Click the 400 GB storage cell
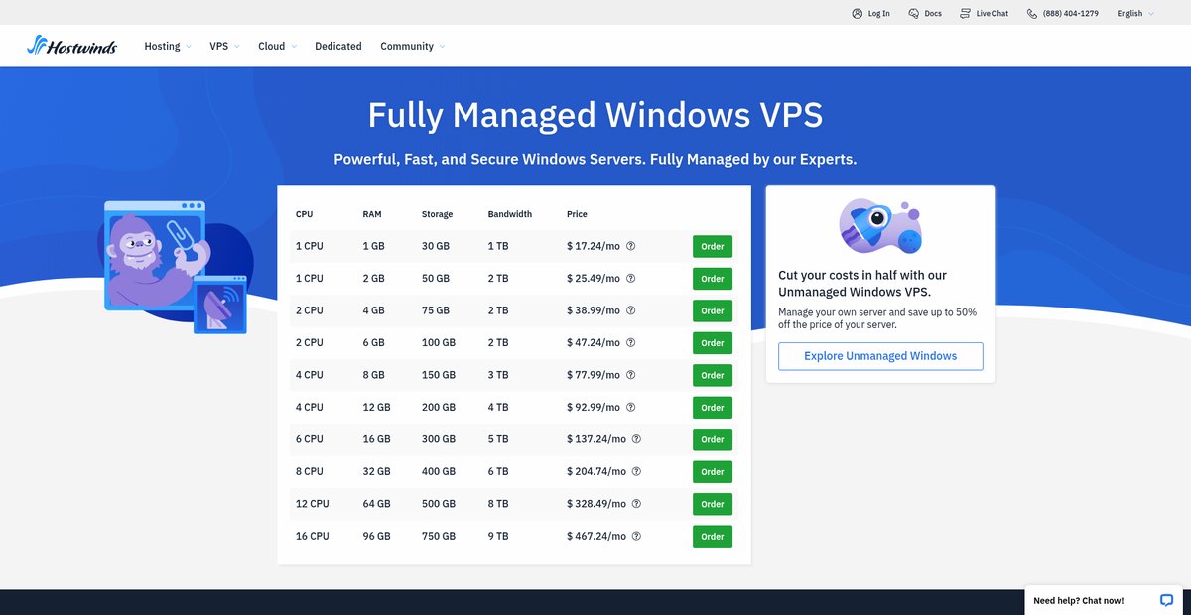The height and width of the screenshot is (615, 1191). (439, 471)
